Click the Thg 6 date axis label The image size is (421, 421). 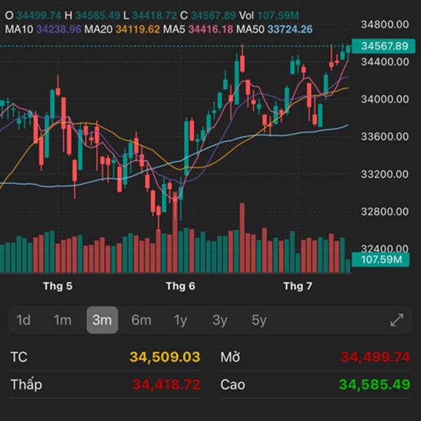180,286
